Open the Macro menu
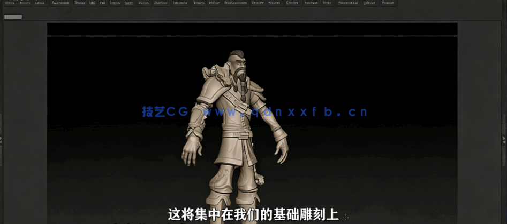Screen dimensions: 507x224 pyautogui.click(x=143, y=3)
